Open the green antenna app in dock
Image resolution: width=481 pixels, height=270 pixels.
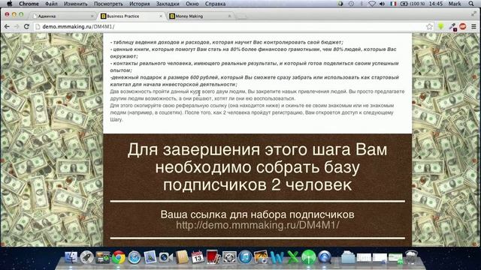click(x=309, y=257)
